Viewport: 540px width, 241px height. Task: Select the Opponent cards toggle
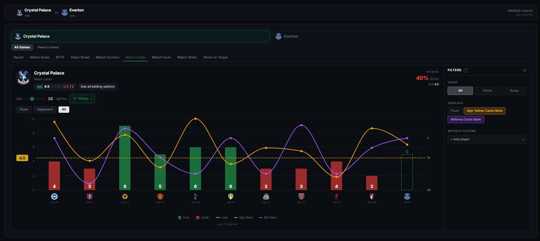45,109
